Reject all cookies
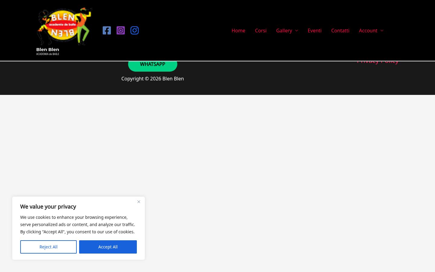This screenshot has height=272, width=435. click(48, 247)
